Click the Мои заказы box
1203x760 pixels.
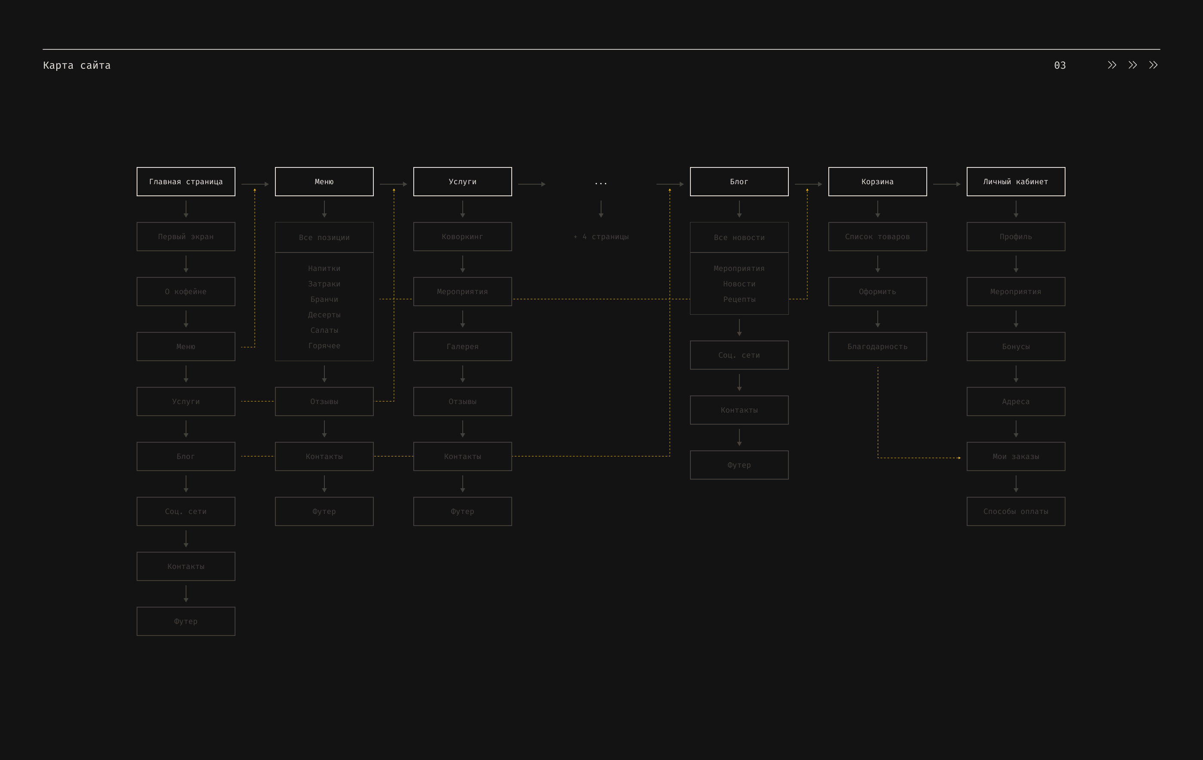click(1016, 456)
